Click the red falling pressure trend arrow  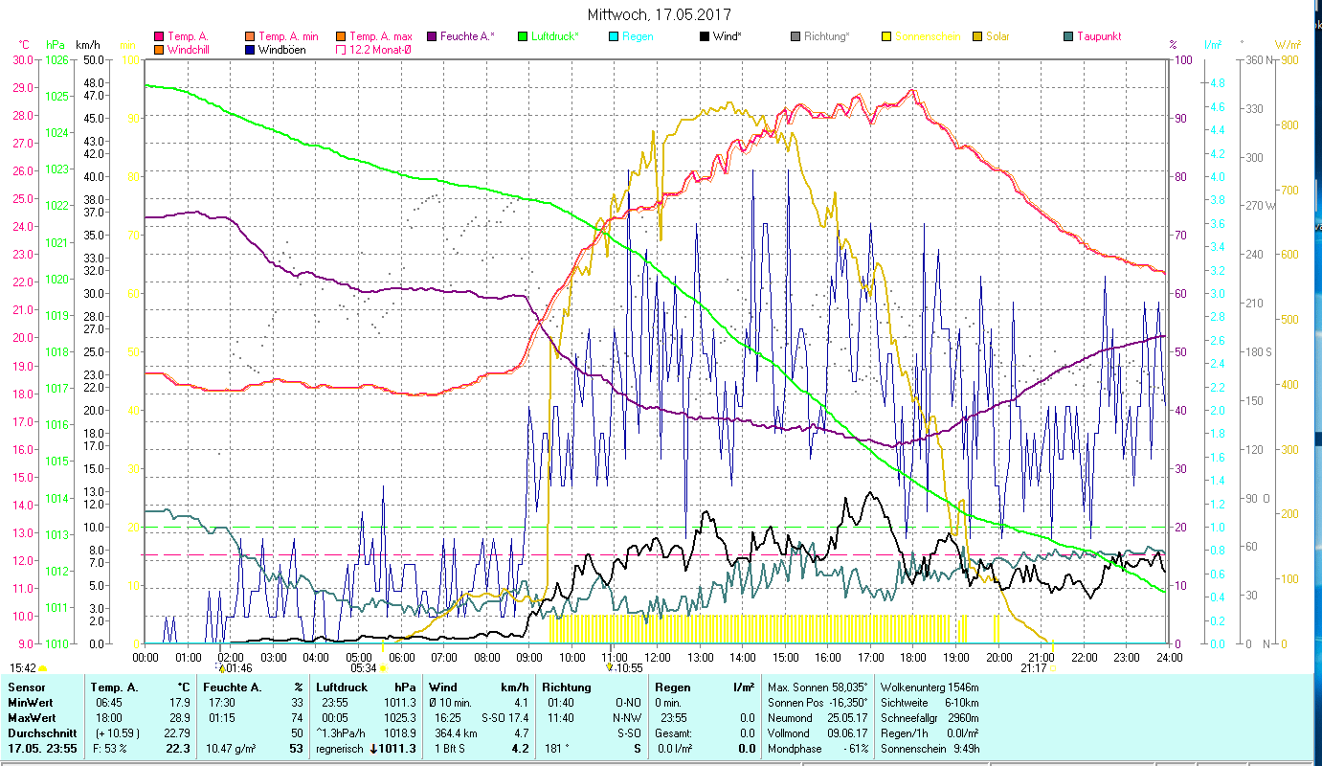pyautogui.click(x=372, y=749)
